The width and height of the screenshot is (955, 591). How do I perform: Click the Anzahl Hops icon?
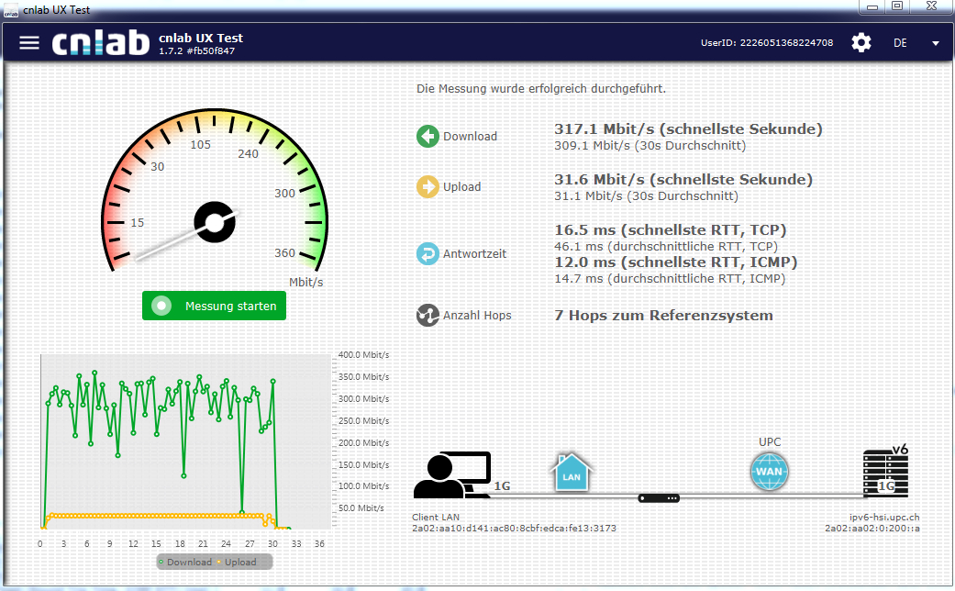pyautogui.click(x=428, y=316)
